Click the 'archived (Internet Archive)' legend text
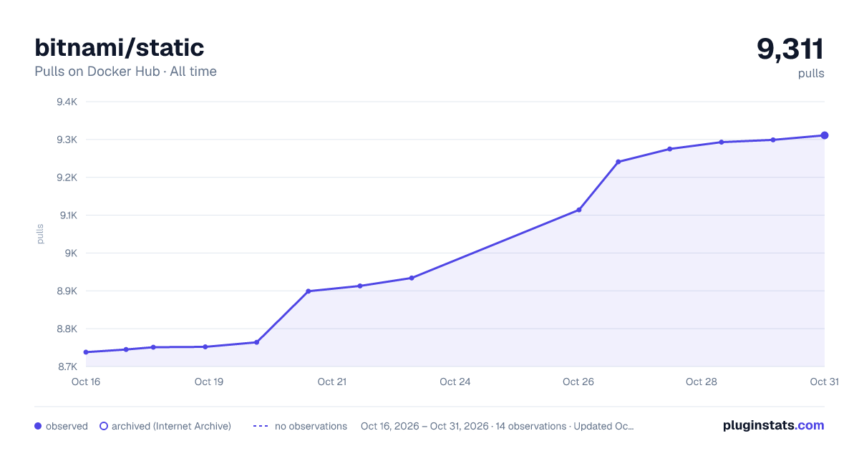 pyautogui.click(x=171, y=426)
